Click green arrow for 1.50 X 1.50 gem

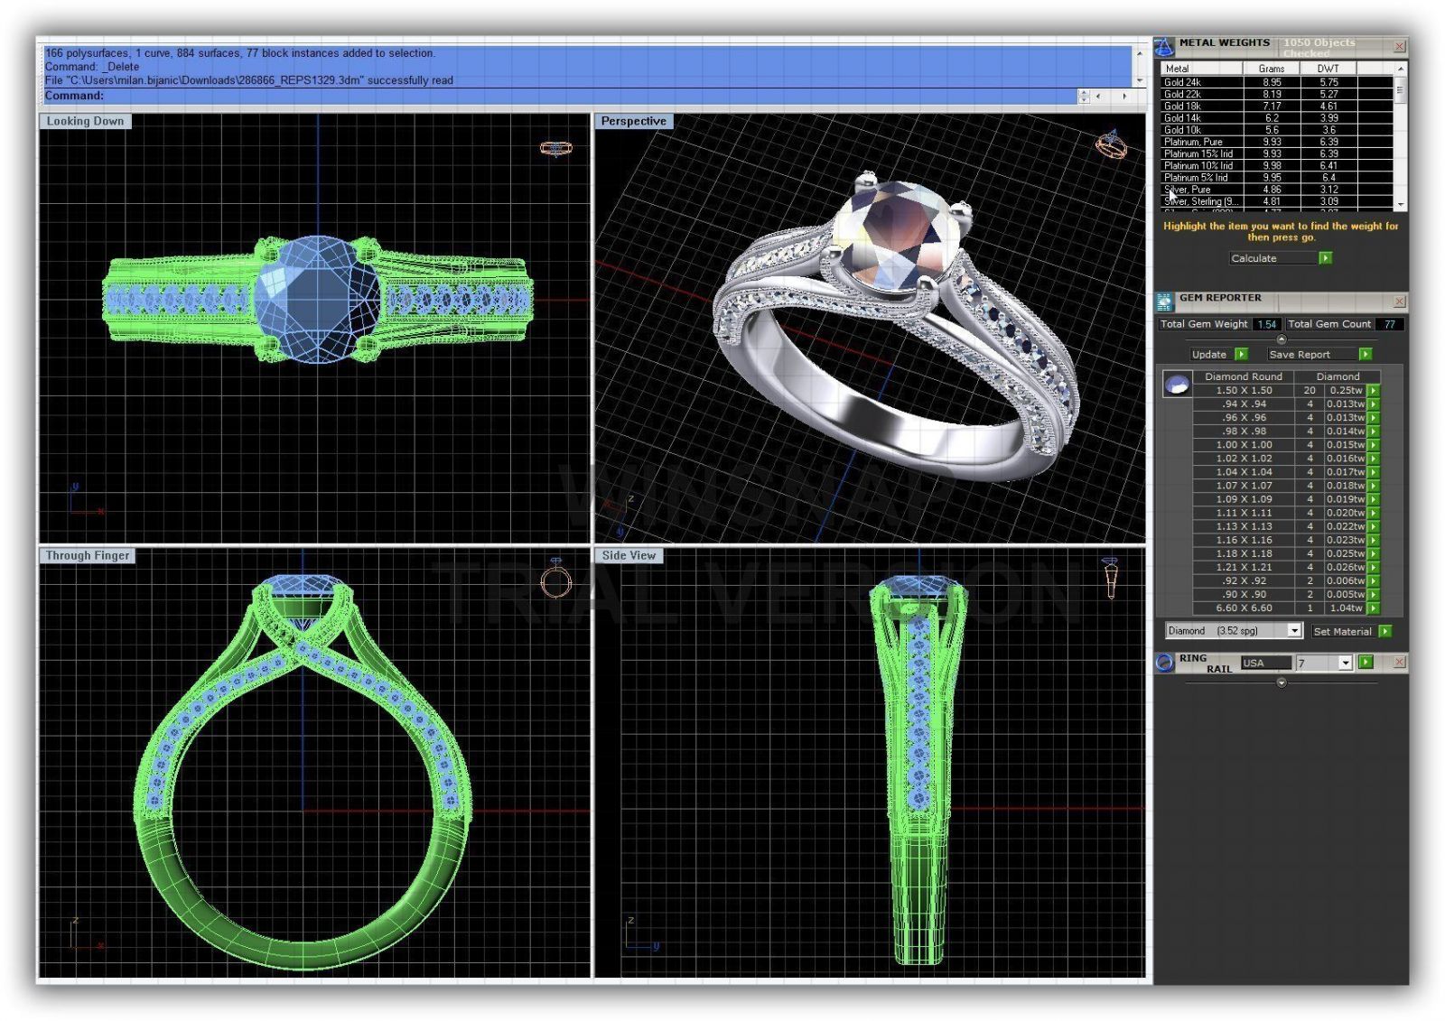[1373, 391]
